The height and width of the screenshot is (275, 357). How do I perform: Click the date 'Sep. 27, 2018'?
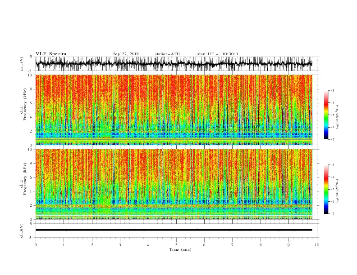[126, 54]
